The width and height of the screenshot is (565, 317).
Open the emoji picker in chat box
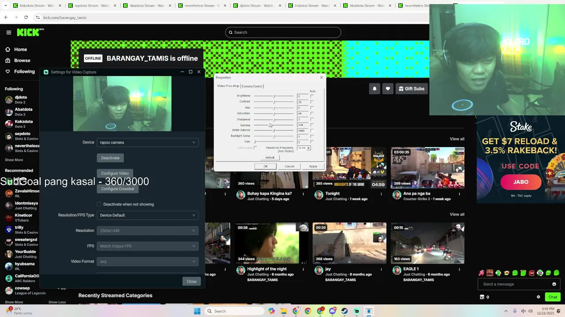pyautogui.click(x=554, y=284)
